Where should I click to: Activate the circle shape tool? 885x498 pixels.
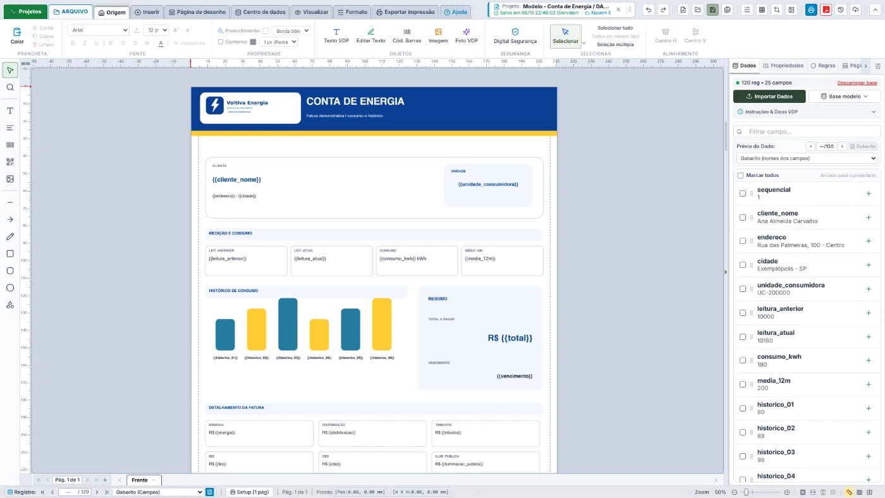[x=10, y=288]
